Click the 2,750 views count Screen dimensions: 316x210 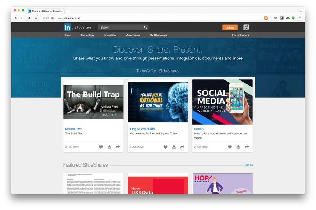pos(72,147)
